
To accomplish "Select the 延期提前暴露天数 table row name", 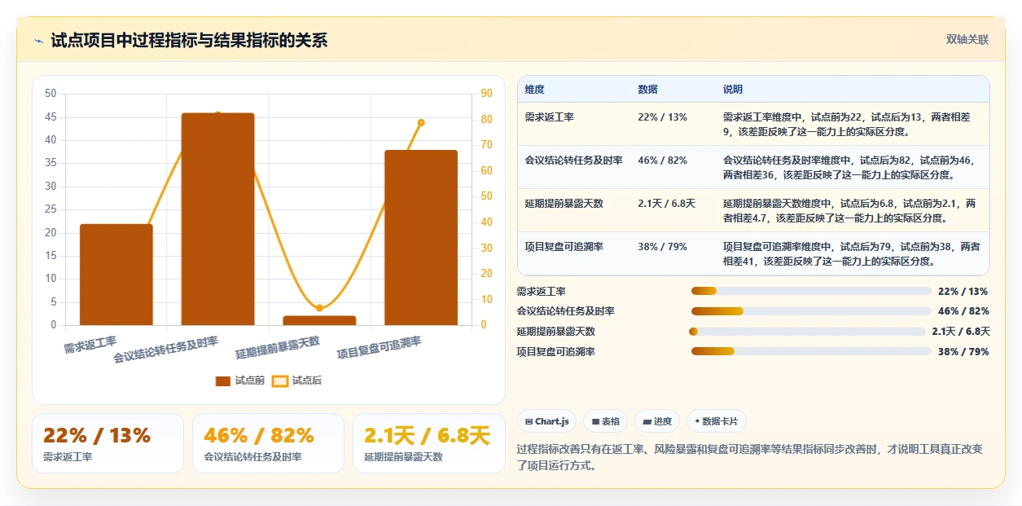I will (x=564, y=204).
